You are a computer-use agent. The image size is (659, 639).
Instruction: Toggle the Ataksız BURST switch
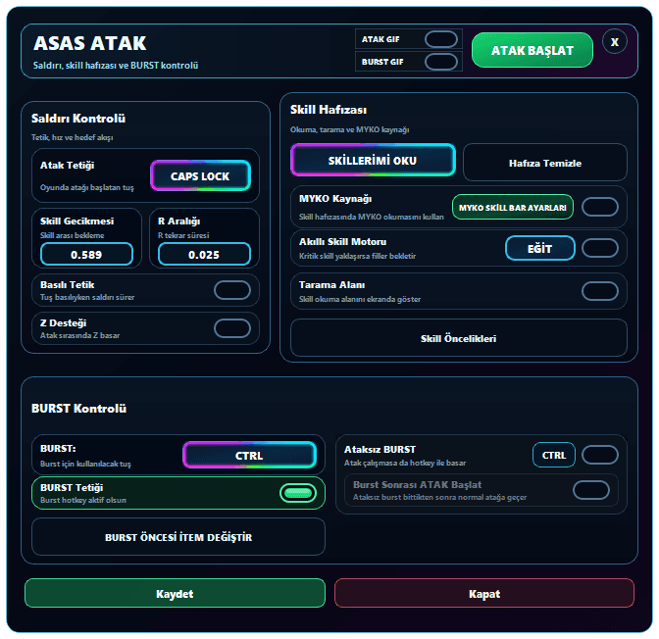(x=600, y=455)
